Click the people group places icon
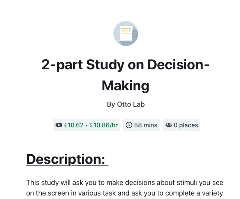 (169, 125)
